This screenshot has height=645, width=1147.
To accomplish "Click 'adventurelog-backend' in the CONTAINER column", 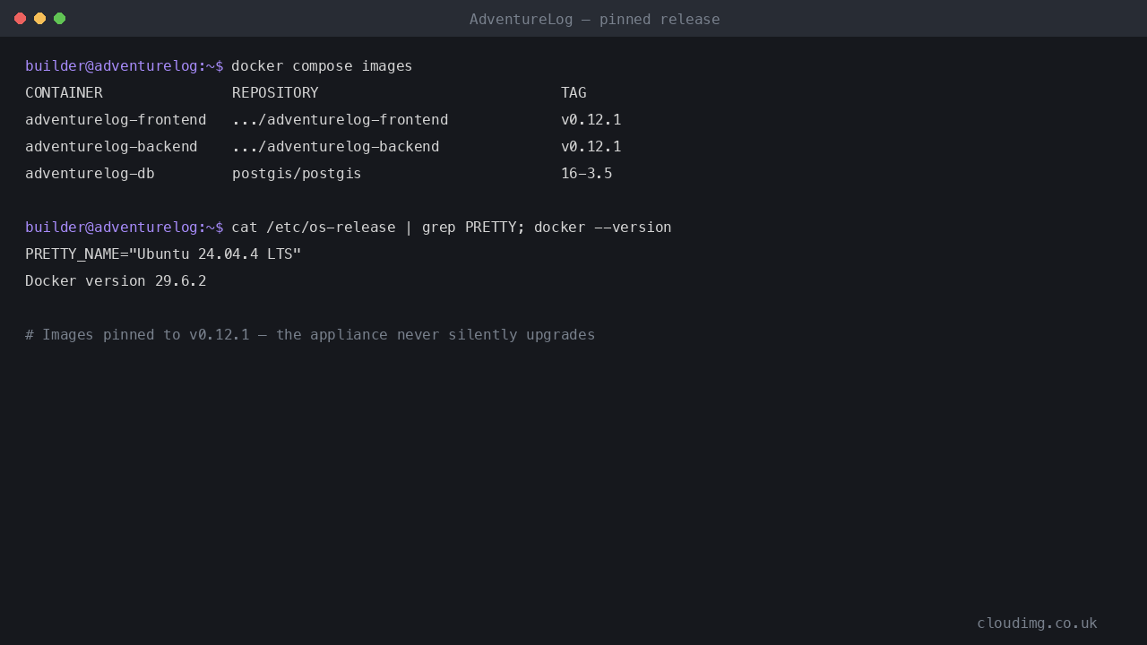I will (111, 147).
